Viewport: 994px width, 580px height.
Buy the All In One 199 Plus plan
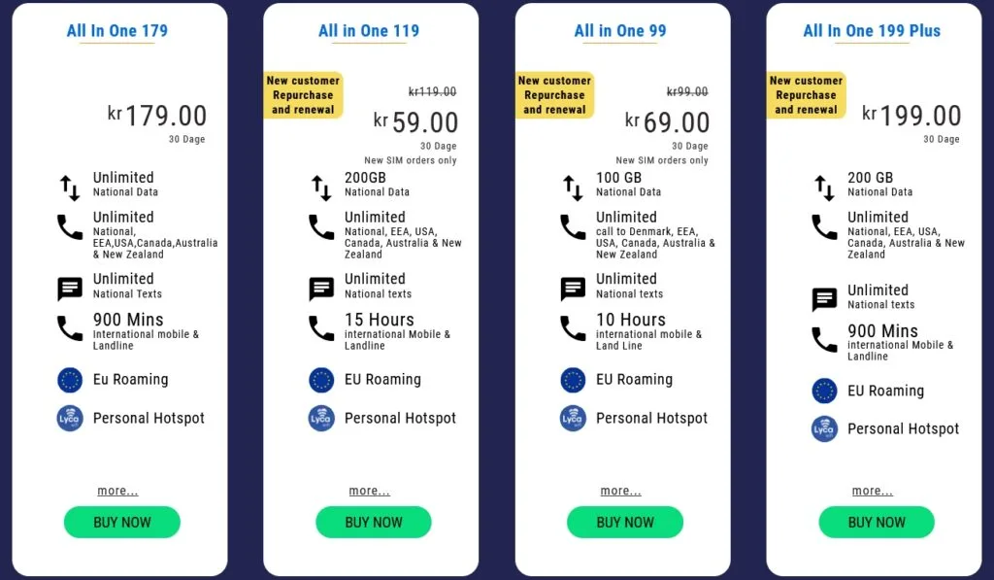[x=877, y=522]
